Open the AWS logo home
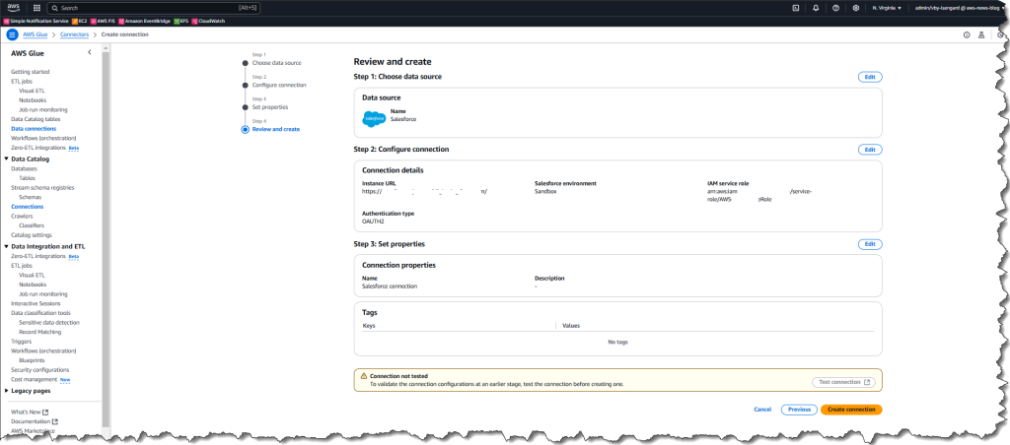 [x=14, y=8]
